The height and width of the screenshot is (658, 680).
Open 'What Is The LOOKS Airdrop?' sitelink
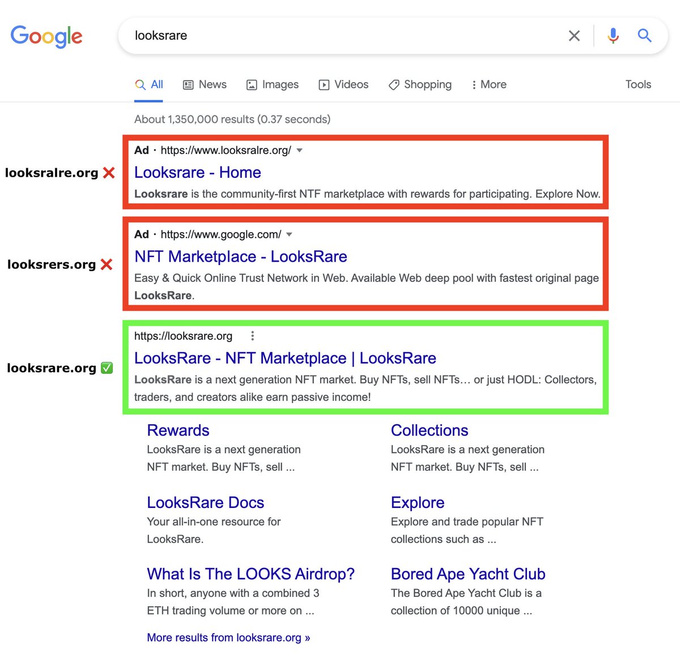(251, 574)
